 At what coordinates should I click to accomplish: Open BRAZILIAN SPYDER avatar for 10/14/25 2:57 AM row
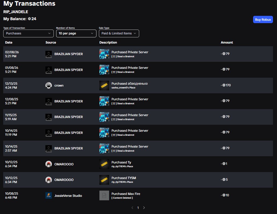click(49, 148)
